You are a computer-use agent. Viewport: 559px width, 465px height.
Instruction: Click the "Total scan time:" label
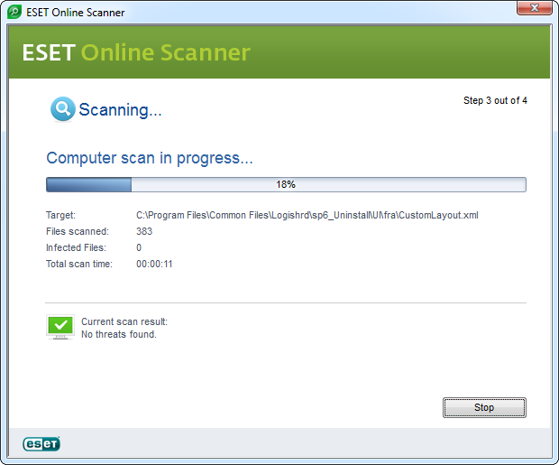tap(79, 264)
